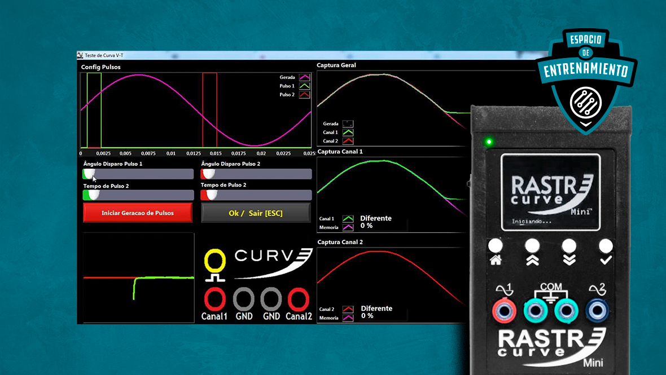Click the Pulso 2 legend swatch

pos(304,95)
